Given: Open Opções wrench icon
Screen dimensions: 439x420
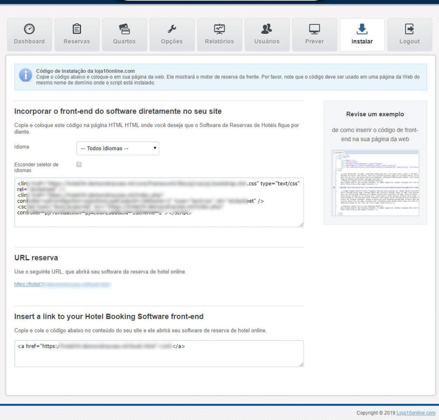Looking at the screenshot, I should point(172,29).
